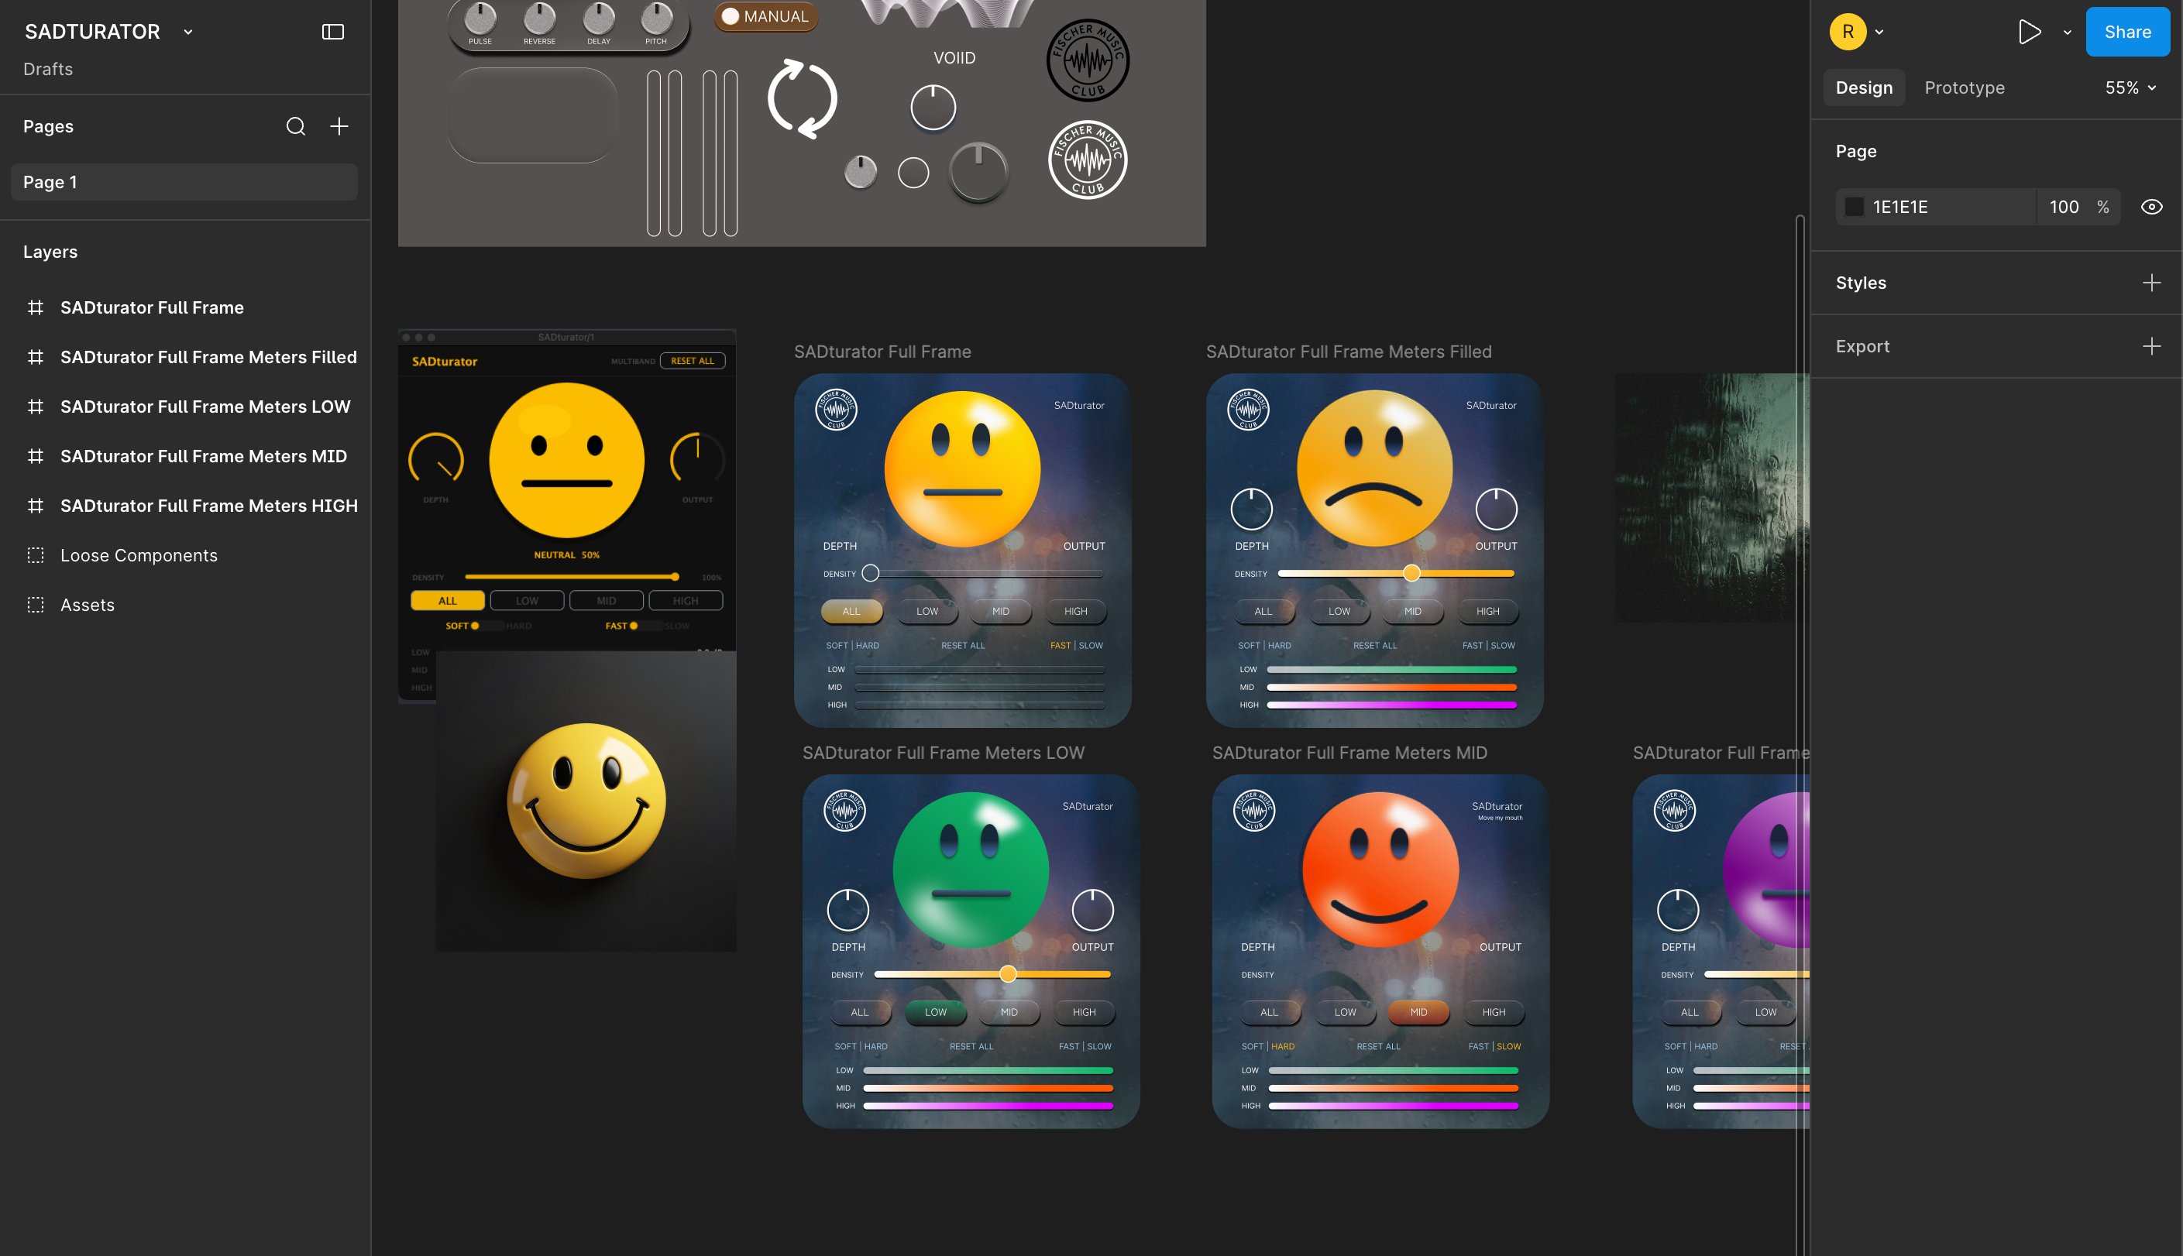Click the rainy window image thumbnail
The height and width of the screenshot is (1256, 2183).
(1711, 498)
